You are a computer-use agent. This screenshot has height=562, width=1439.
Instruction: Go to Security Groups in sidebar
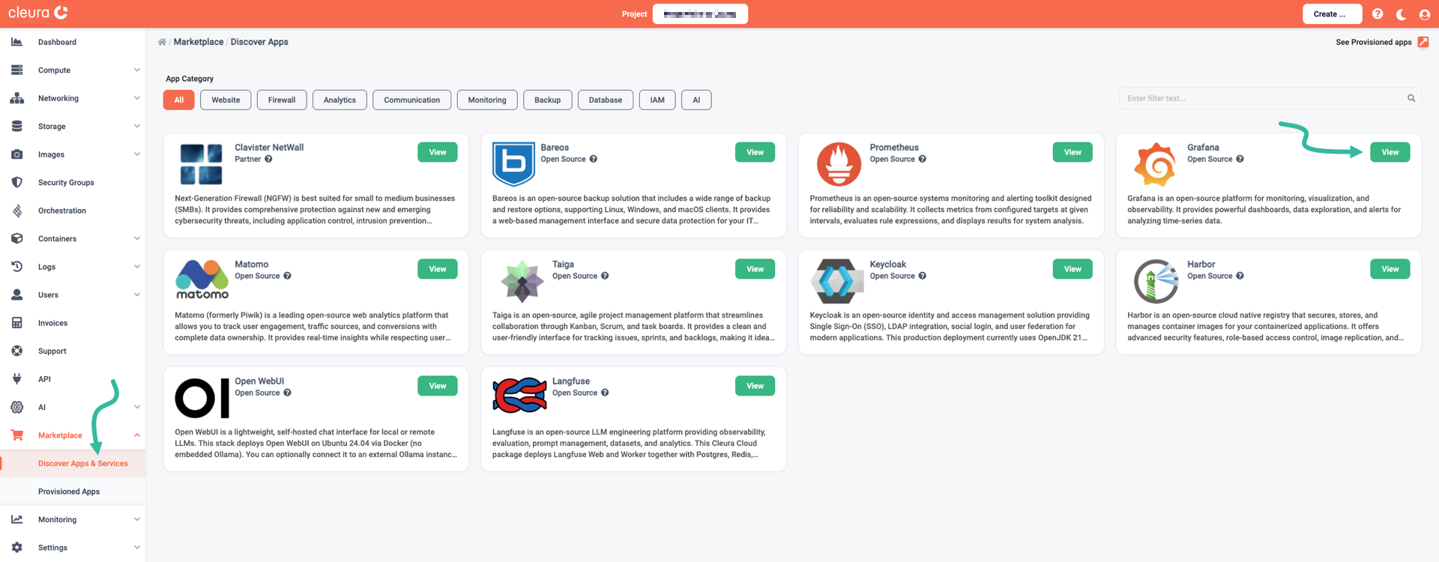coord(66,183)
